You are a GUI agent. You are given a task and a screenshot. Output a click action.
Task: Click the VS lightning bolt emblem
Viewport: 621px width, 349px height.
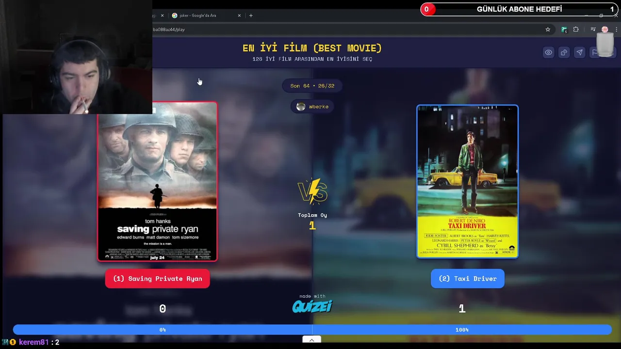312,191
